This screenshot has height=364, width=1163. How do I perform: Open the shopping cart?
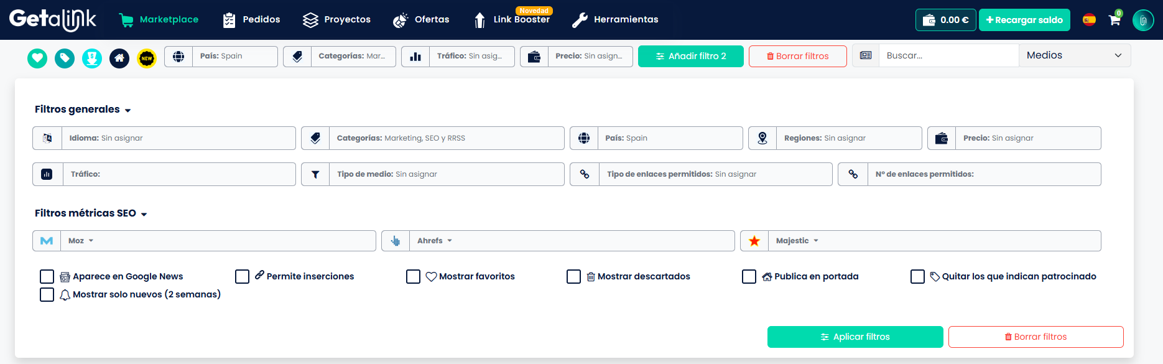click(1114, 20)
